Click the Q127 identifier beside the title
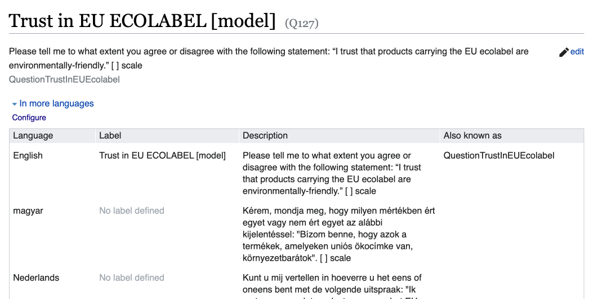The image size is (598, 299). pyautogui.click(x=302, y=24)
